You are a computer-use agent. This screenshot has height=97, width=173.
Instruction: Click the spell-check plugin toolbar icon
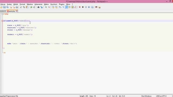pyautogui.click(x=96, y=7)
